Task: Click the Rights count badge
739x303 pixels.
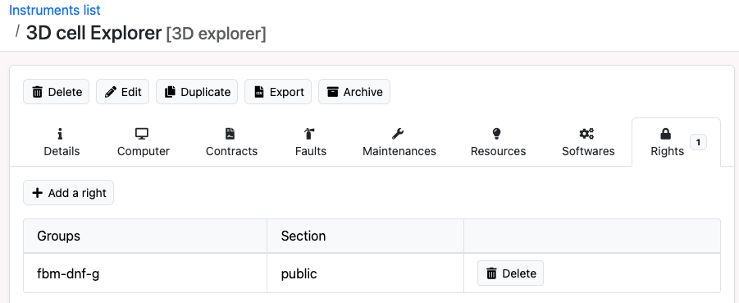Action: click(699, 142)
